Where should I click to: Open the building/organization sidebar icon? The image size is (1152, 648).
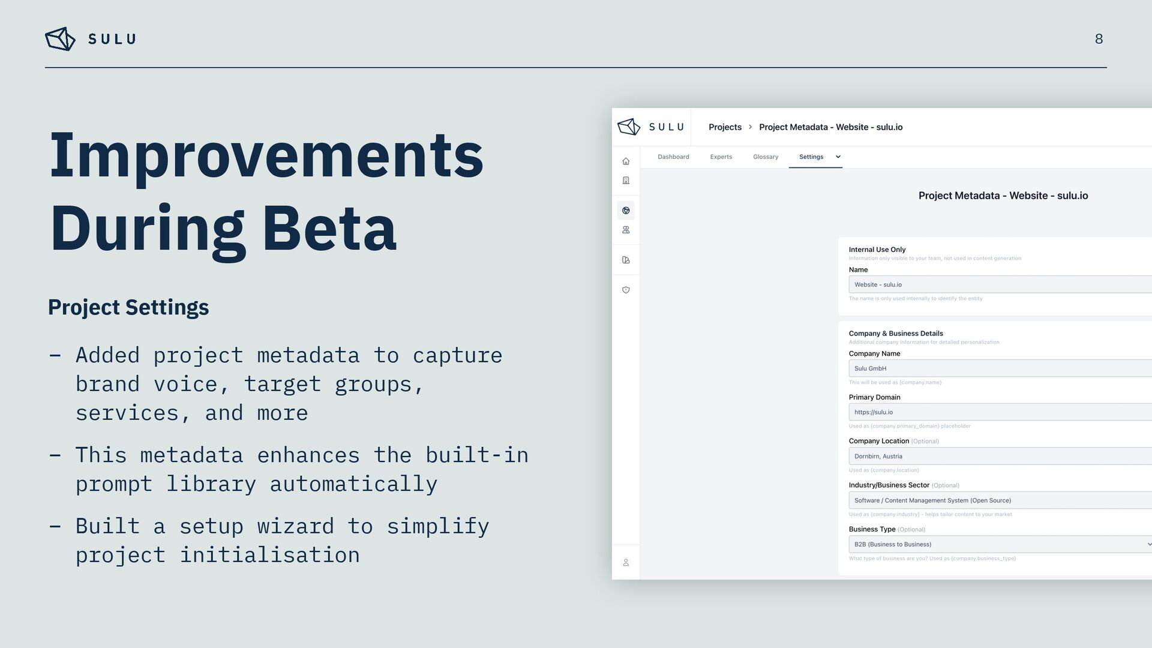[x=626, y=181]
